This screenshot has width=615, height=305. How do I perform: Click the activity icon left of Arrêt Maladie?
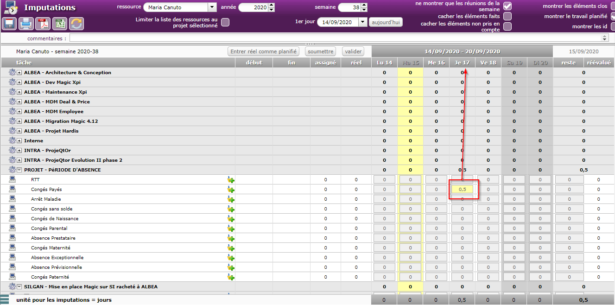coord(12,199)
